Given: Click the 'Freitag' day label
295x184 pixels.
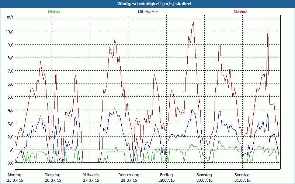Looking at the screenshot, I should 167,175.
